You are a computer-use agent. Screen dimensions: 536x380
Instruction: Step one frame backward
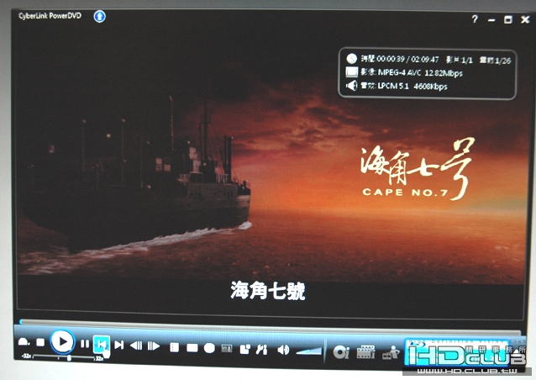(136, 346)
